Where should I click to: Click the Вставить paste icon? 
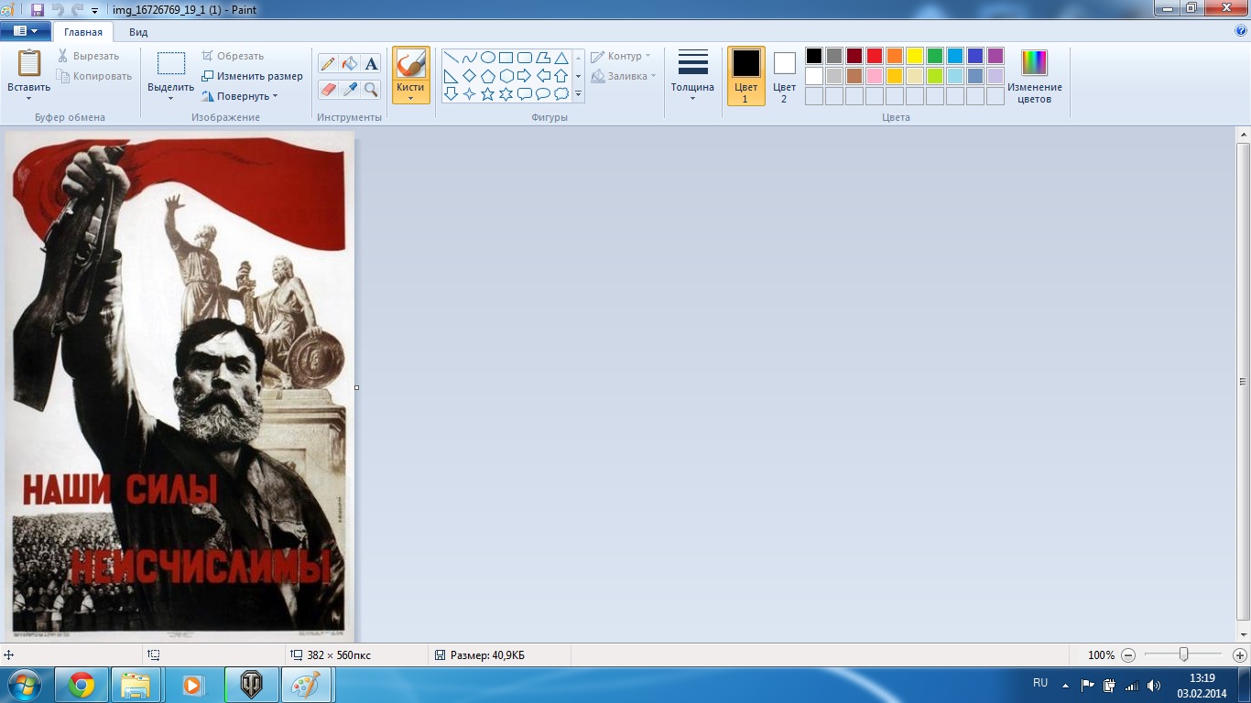[29, 62]
